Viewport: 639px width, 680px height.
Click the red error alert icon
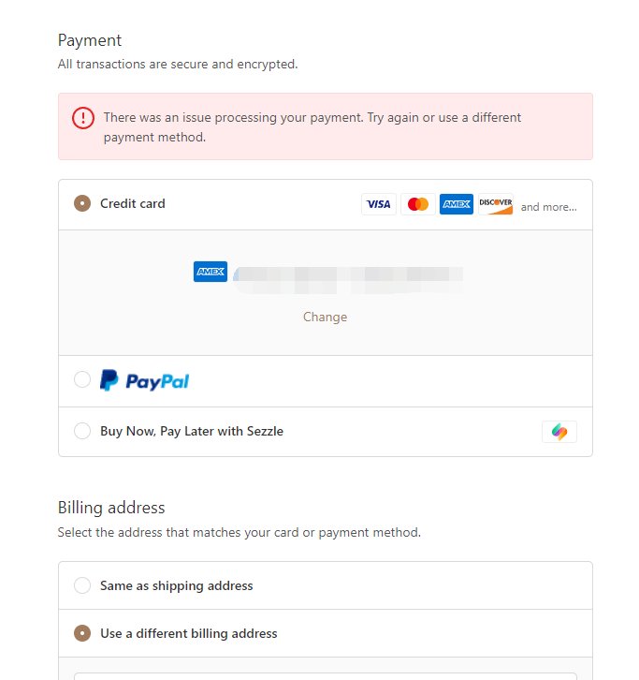[83, 118]
